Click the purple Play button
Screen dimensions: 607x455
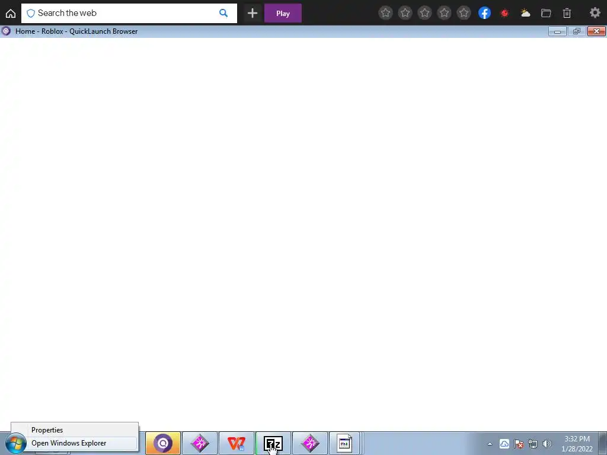pyautogui.click(x=283, y=13)
